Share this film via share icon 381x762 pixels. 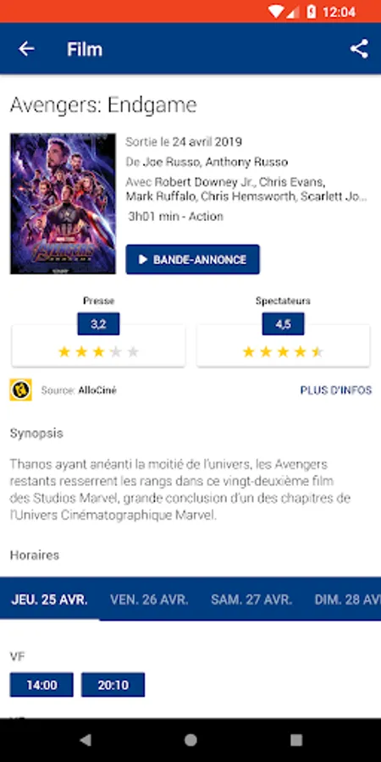359,49
